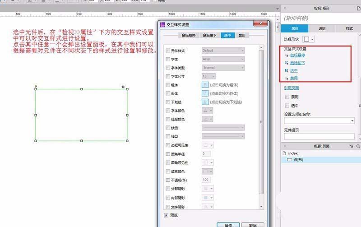Uncheck the 预览 checkbox
The width and height of the screenshot is (361, 227).
(166, 215)
